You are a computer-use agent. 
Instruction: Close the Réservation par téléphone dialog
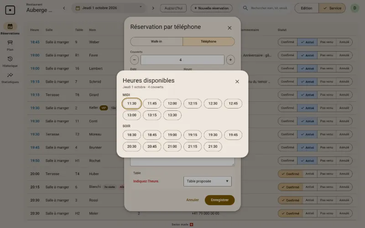pyautogui.click(x=229, y=28)
